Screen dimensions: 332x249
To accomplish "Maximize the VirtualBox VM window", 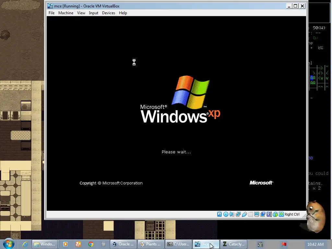I will (295, 6).
